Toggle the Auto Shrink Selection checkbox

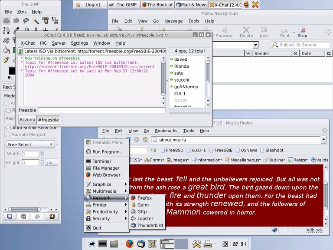coord(8,128)
